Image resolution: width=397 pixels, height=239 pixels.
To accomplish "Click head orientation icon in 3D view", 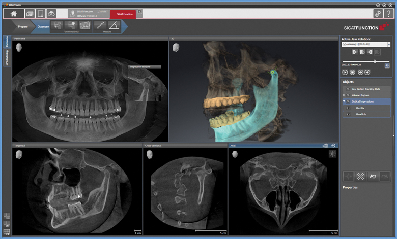I will (175, 47).
